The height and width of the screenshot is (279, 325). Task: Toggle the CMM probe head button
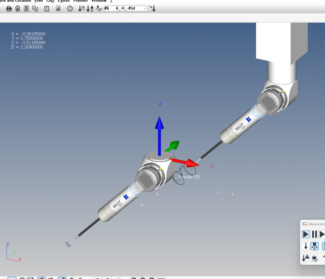click(x=315, y=246)
